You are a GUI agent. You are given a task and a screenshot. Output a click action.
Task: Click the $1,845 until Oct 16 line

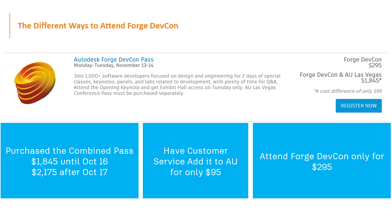pyautogui.click(x=70, y=161)
